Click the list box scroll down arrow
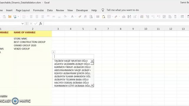 click(92, 85)
